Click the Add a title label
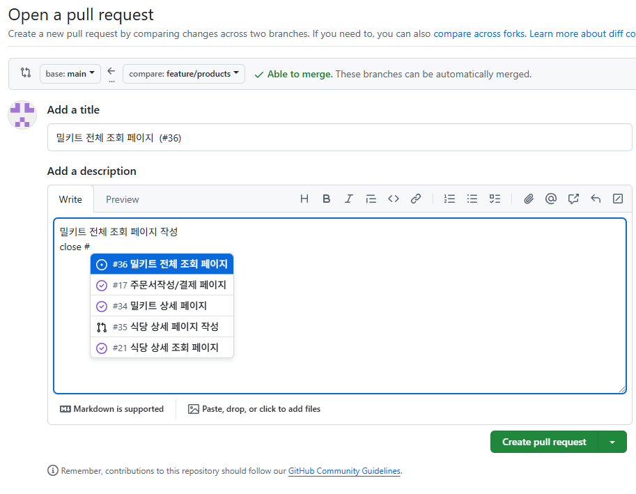 (x=73, y=110)
